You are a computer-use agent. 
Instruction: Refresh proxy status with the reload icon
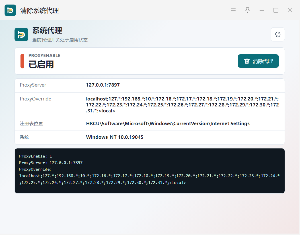point(278,34)
